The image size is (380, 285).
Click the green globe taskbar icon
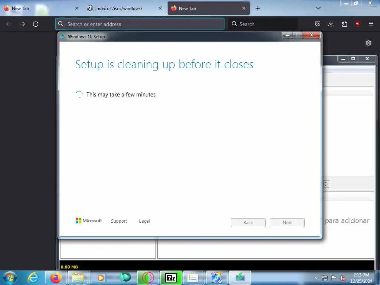point(125,278)
